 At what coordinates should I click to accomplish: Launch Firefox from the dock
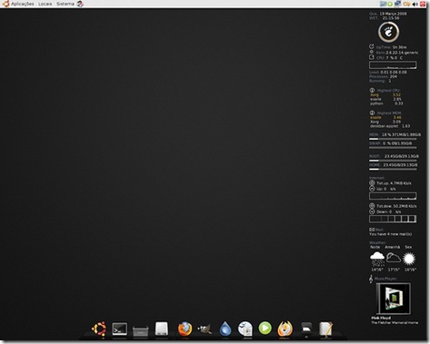click(185, 329)
